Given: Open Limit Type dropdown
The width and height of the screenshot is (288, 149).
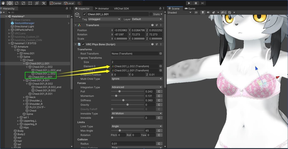Looking at the screenshot, I should coord(137,126).
